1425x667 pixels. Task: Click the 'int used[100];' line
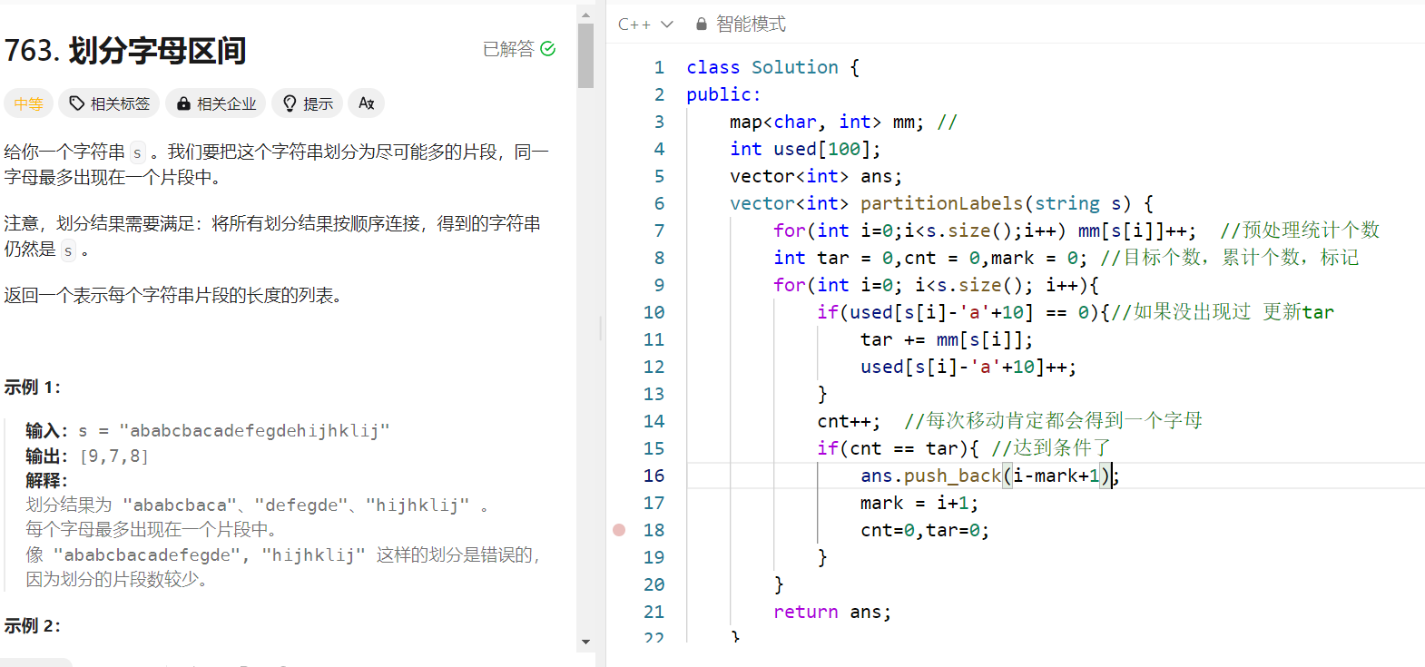[805, 149]
